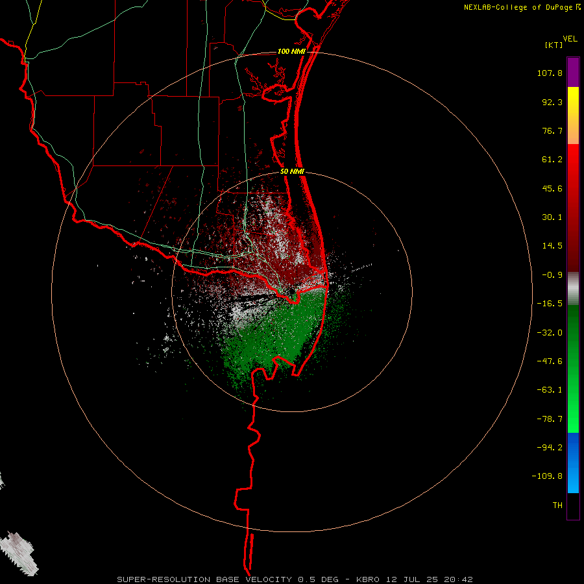Screen dimensions: 584x584
Task: Click the 61.2 value on velocity scale
Action: [552, 160]
